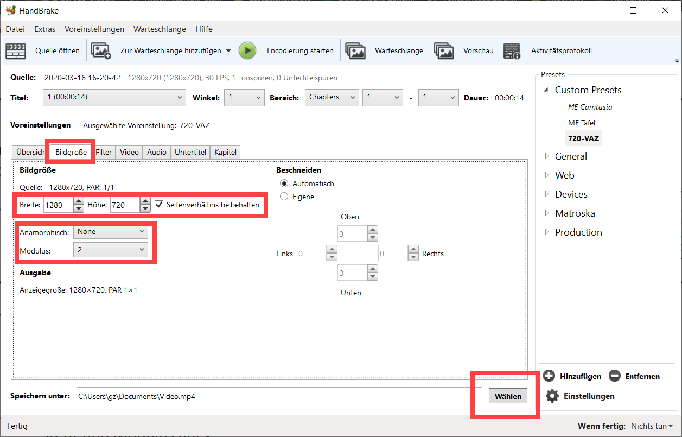The image size is (682, 437).
Task: Switch to the Kapitel tab
Action: tap(225, 153)
